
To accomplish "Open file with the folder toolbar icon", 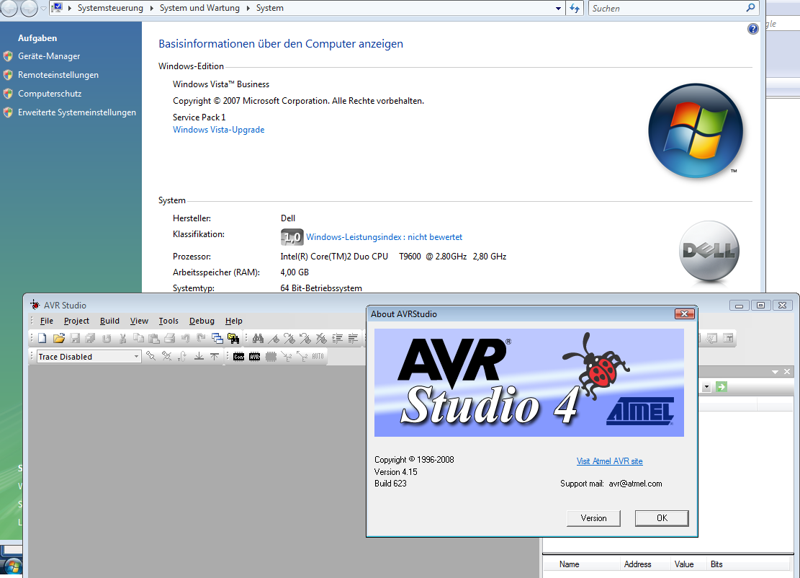I will coord(58,338).
